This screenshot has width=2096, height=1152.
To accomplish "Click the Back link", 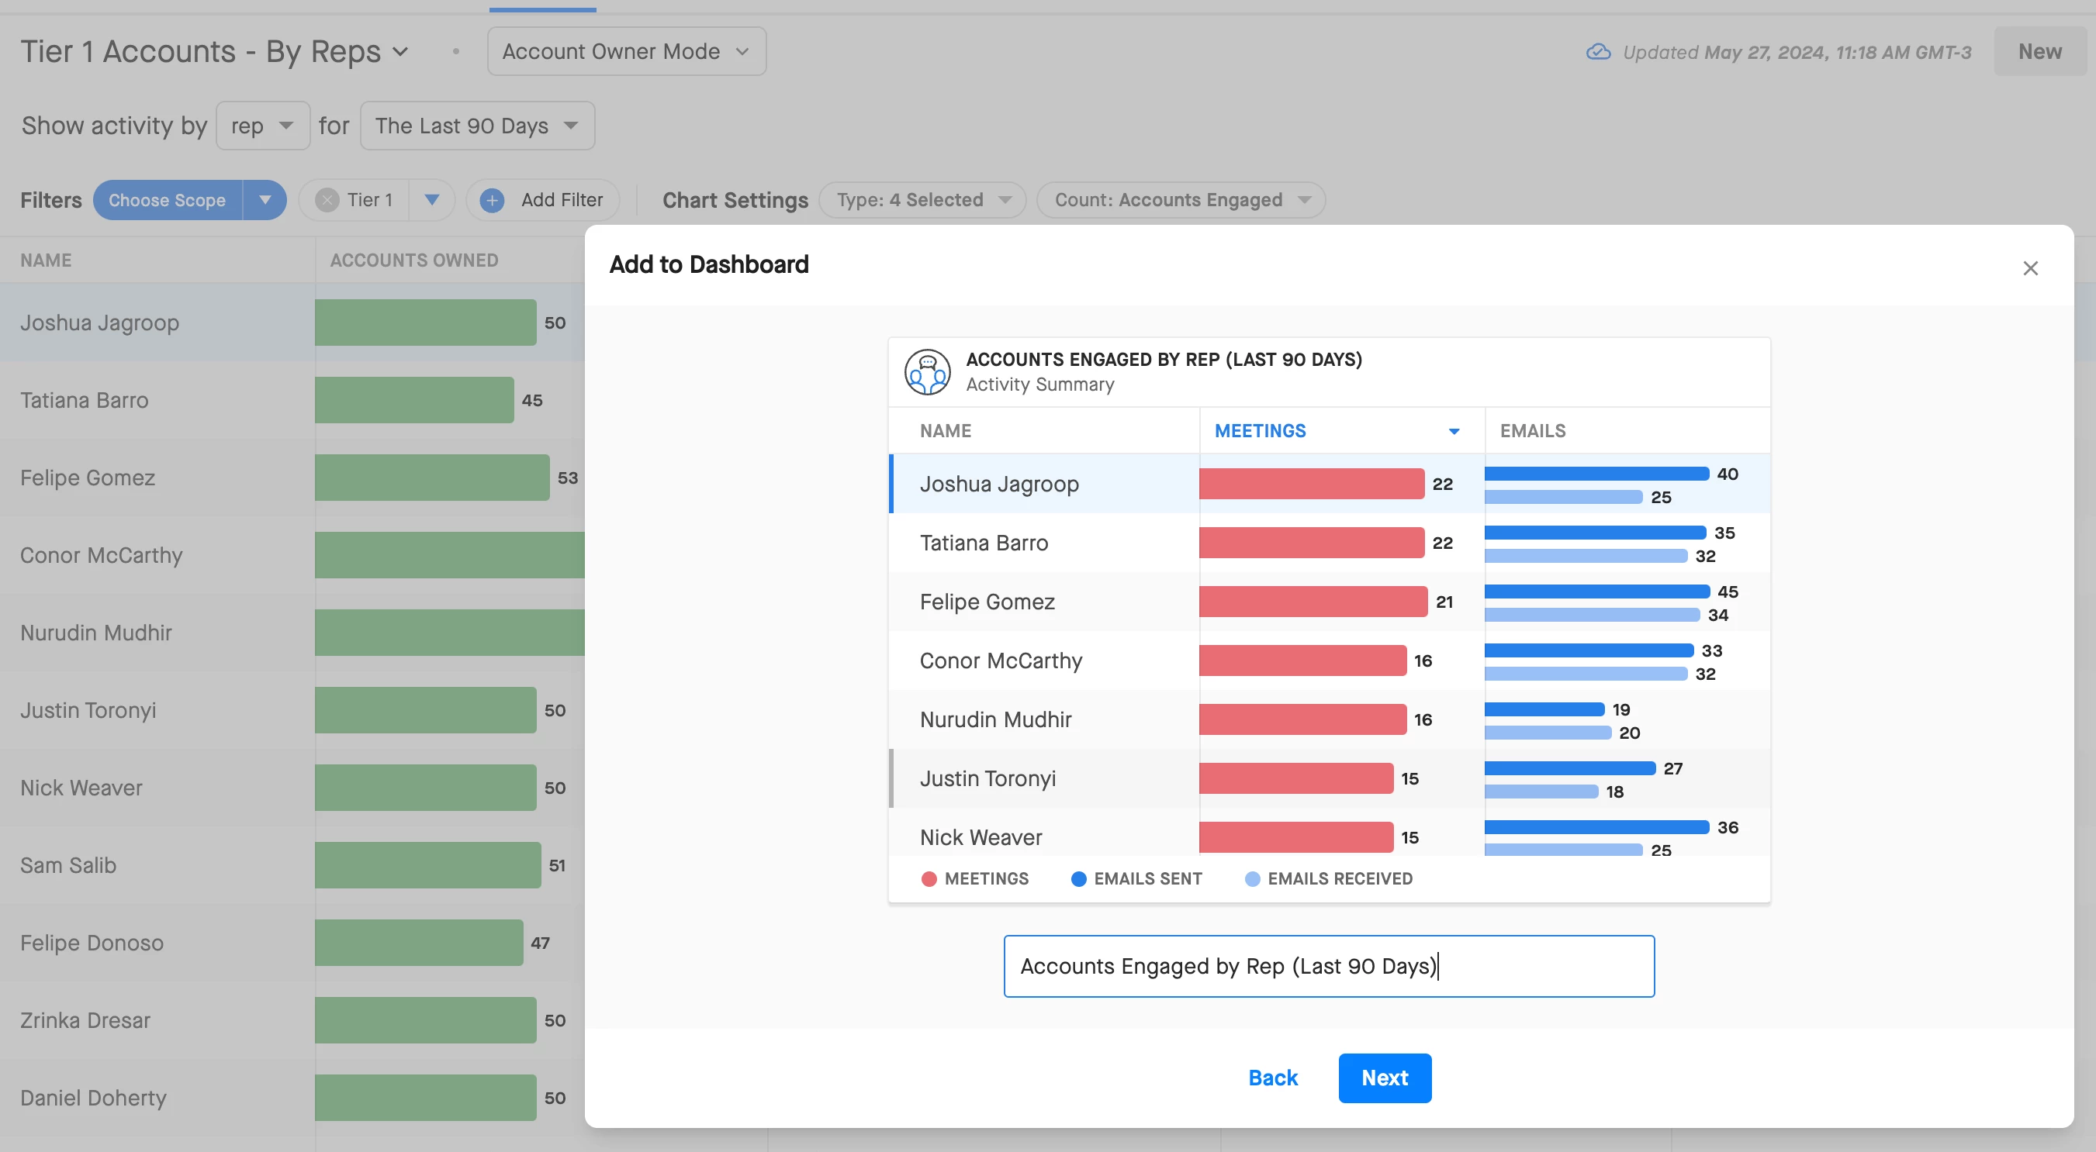I will click(1272, 1078).
